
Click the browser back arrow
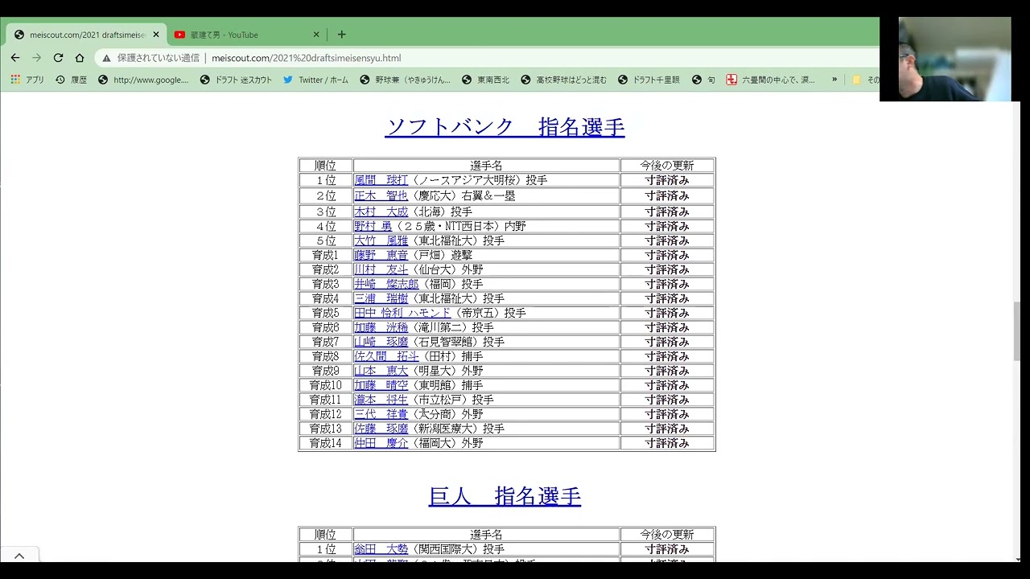[x=15, y=58]
